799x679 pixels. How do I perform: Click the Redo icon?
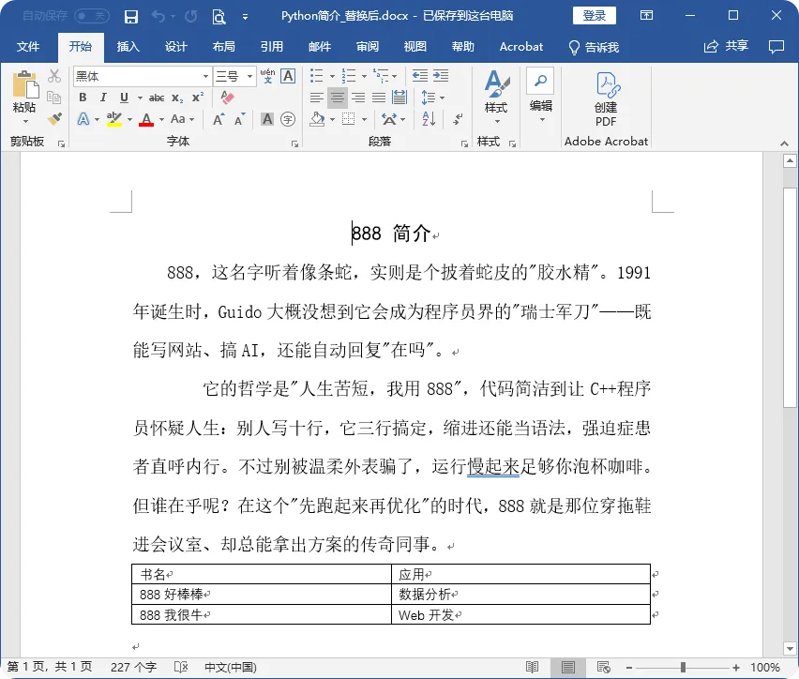[191, 16]
